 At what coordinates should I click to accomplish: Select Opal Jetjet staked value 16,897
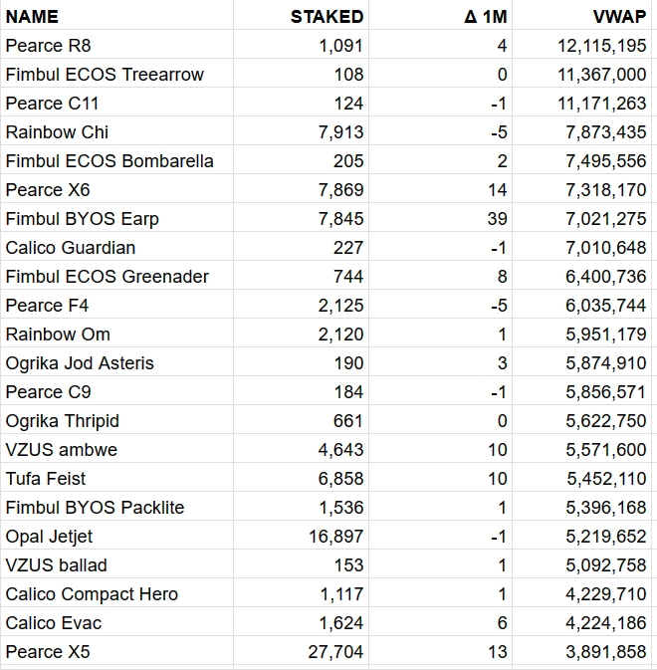point(336,537)
